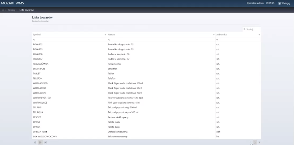Click the magnifier icon under the Jednostka column
Viewport: 294px width, 145px height.
pos(217,40)
